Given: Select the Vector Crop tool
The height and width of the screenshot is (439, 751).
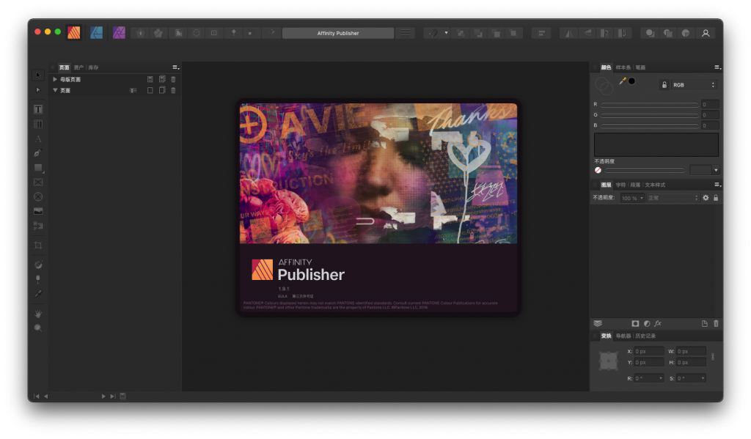Looking at the screenshot, I should point(38,246).
